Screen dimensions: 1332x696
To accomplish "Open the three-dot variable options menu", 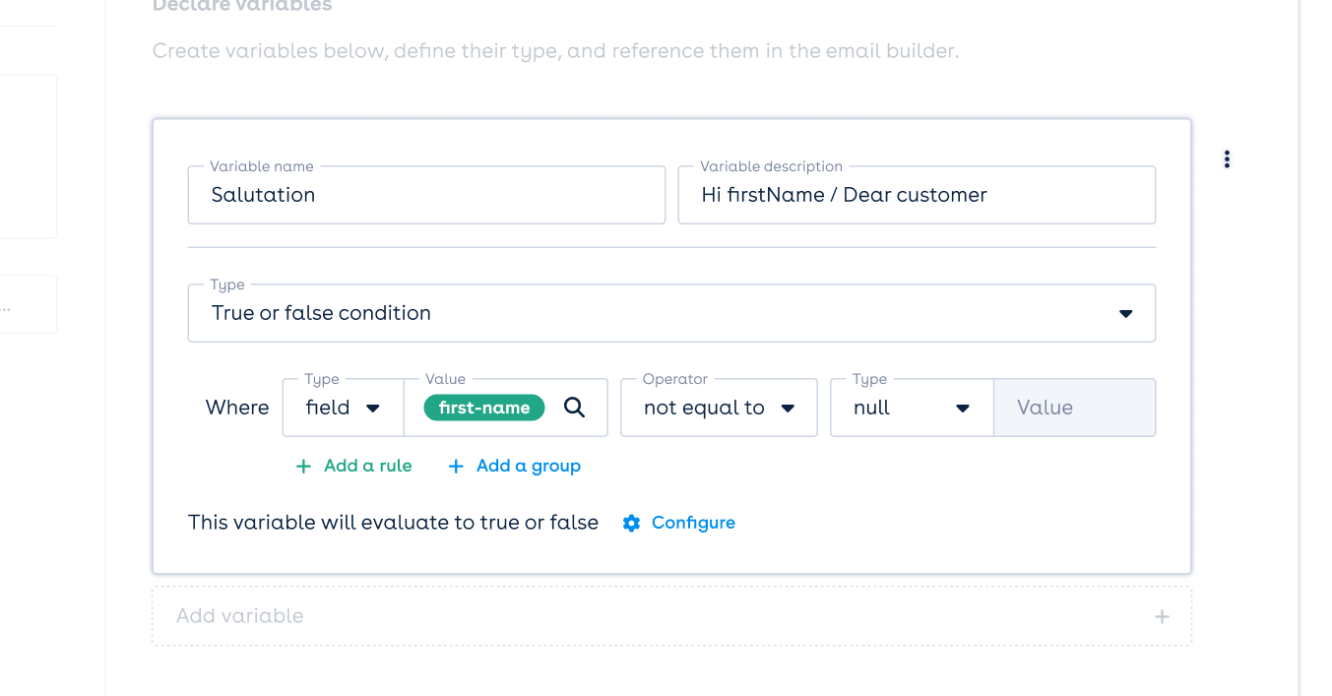I will pos(1227,159).
